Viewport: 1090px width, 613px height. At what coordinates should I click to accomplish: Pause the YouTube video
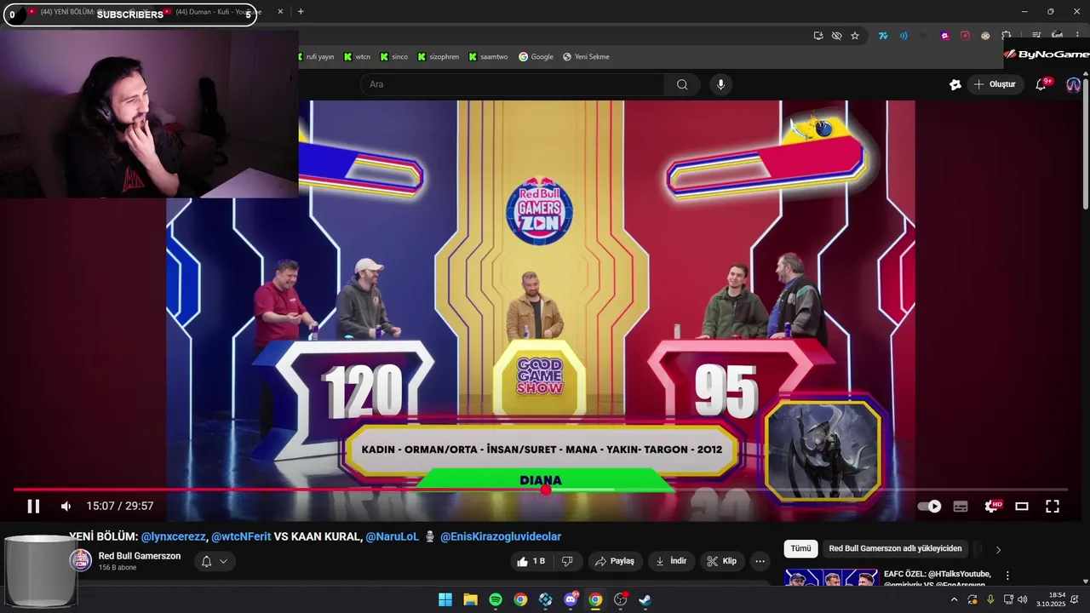[x=33, y=507]
